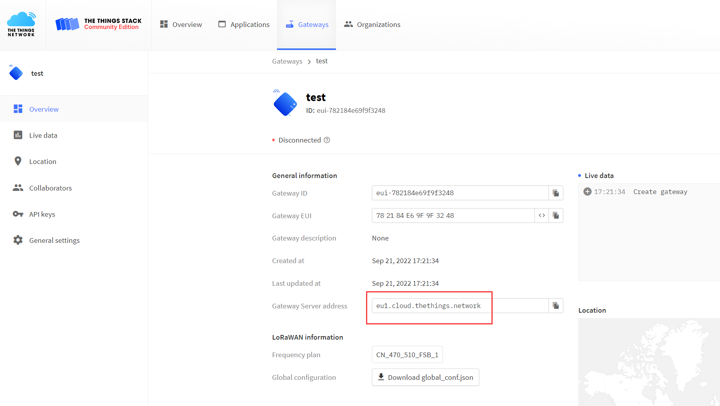Open API keys in sidebar

click(x=42, y=214)
